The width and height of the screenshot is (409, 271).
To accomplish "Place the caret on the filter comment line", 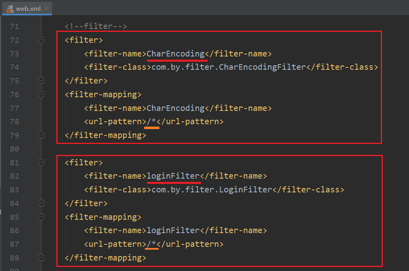I will click(x=97, y=26).
